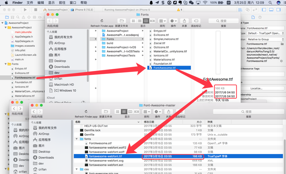The height and width of the screenshot is (174, 286).
Task: Open the Location dropdown 'Relative to Group'
Action: pyautogui.click(x=265, y=39)
